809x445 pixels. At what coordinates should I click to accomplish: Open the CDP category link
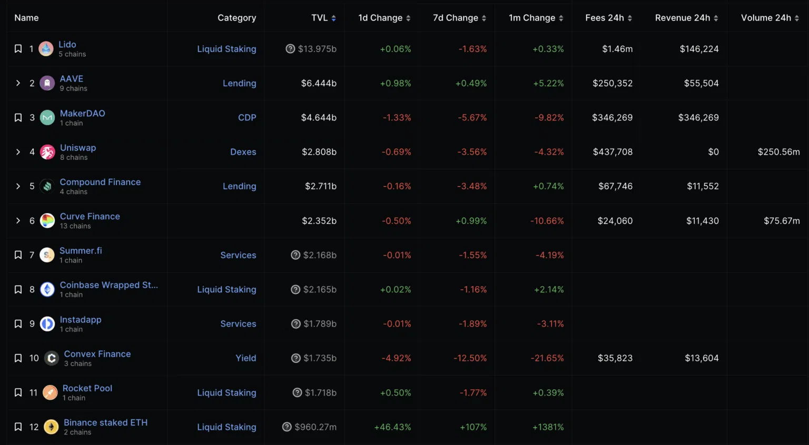coord(247,118)
